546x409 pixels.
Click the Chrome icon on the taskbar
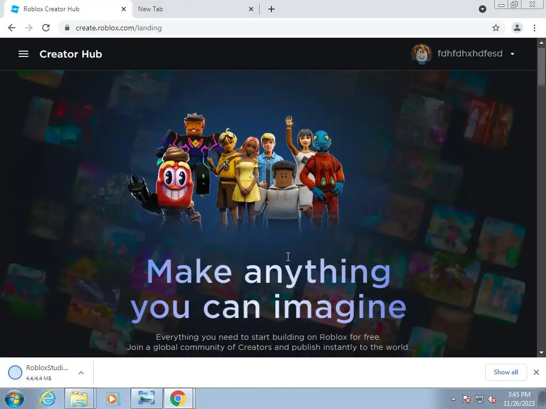(178, 398)
